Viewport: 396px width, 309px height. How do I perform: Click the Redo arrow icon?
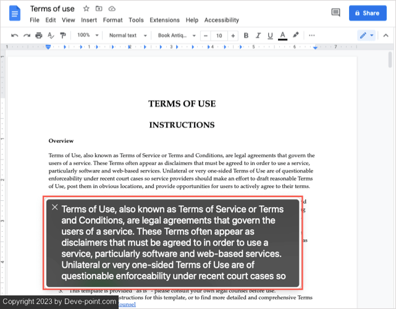(27, 36)
